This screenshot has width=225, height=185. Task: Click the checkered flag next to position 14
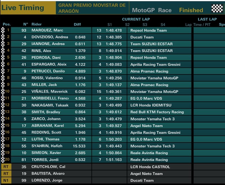pyautogui.click(x=3, y=119)
